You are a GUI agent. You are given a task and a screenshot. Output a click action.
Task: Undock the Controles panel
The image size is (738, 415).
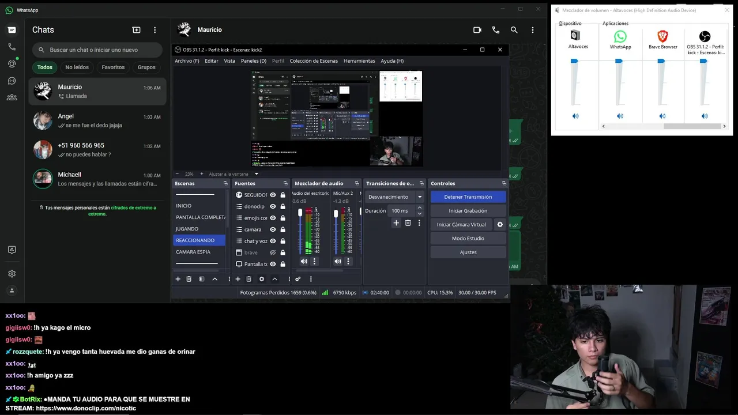tap(504, 183)
